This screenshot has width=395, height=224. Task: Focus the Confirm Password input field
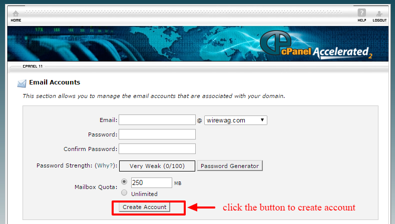(x=157, y=148)
